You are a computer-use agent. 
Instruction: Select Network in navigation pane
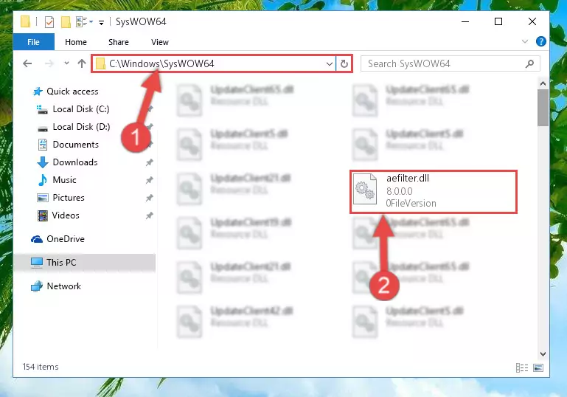click(63, 286)
